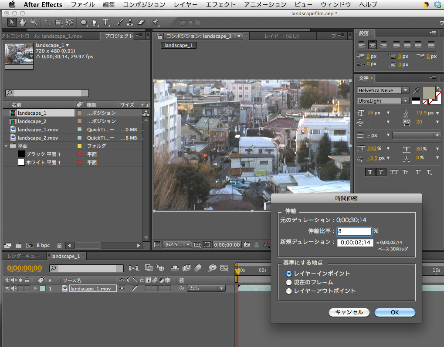This screenshot has width=444, height=347.
Task: Select the Ellipse shape tool
Action: [84, 22]
